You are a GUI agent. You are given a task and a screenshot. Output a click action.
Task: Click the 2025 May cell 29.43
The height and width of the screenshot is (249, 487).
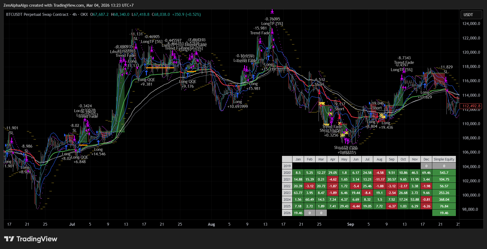pos(344,206)
